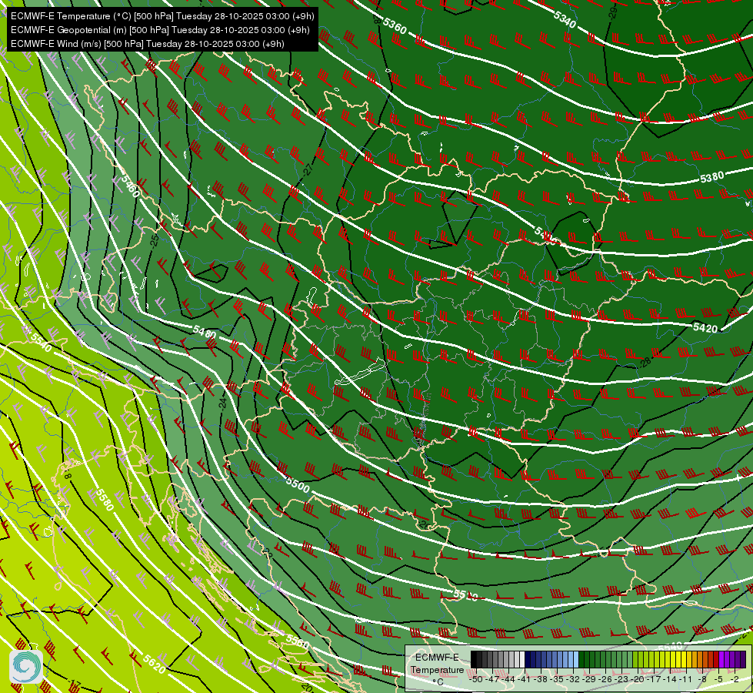Click the swirl logo icon at bottom-left
The height and width of the screenshot is (693, 753).
26,667
